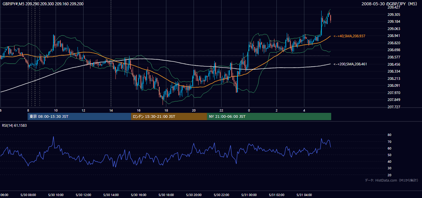Screen dimensions: 422x198
Task: Click price axis value 208.334
Action: [394, 71]
